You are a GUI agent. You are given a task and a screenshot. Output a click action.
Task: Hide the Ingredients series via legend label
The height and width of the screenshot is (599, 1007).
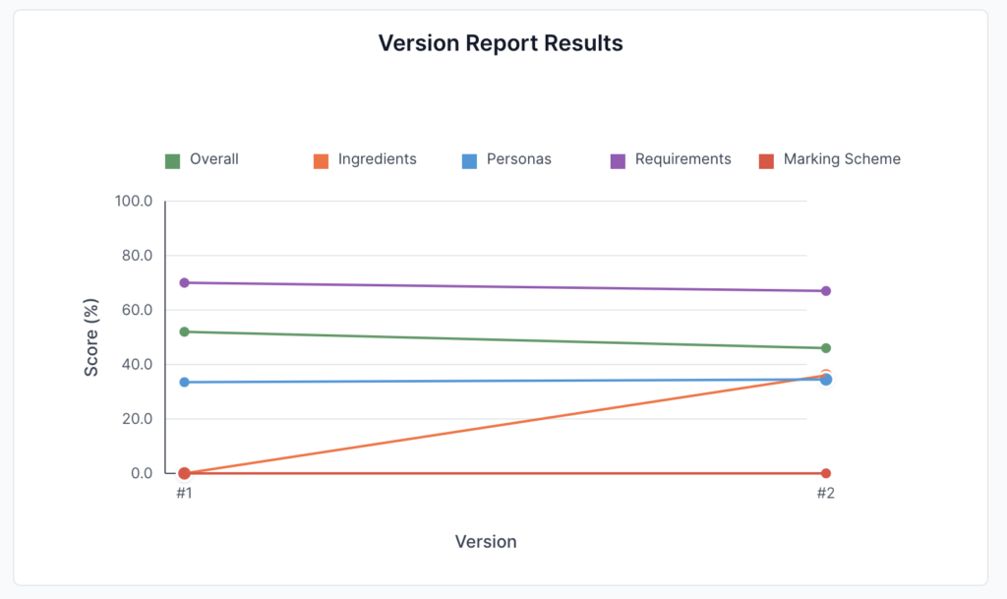[x=377, y=159]
